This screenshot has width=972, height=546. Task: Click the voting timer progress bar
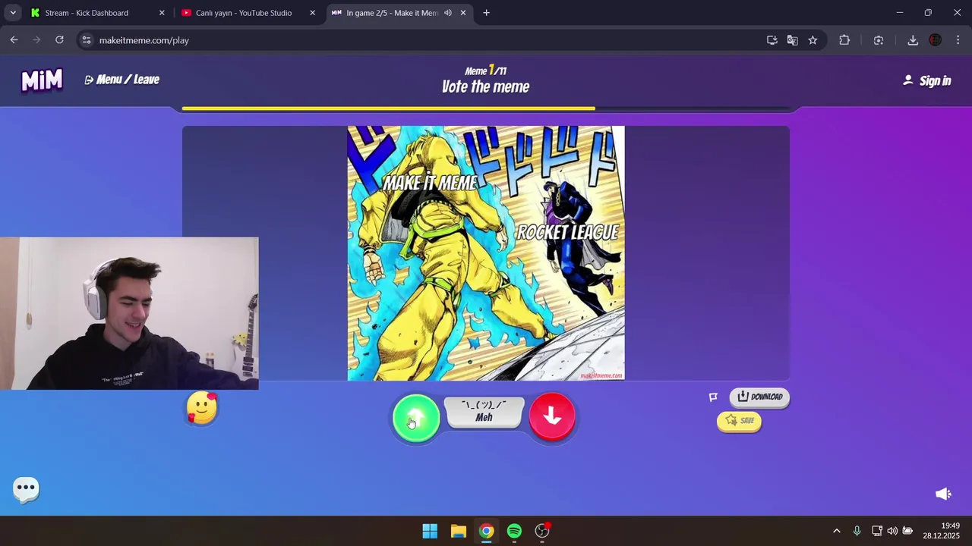click(x=486, y=108)
